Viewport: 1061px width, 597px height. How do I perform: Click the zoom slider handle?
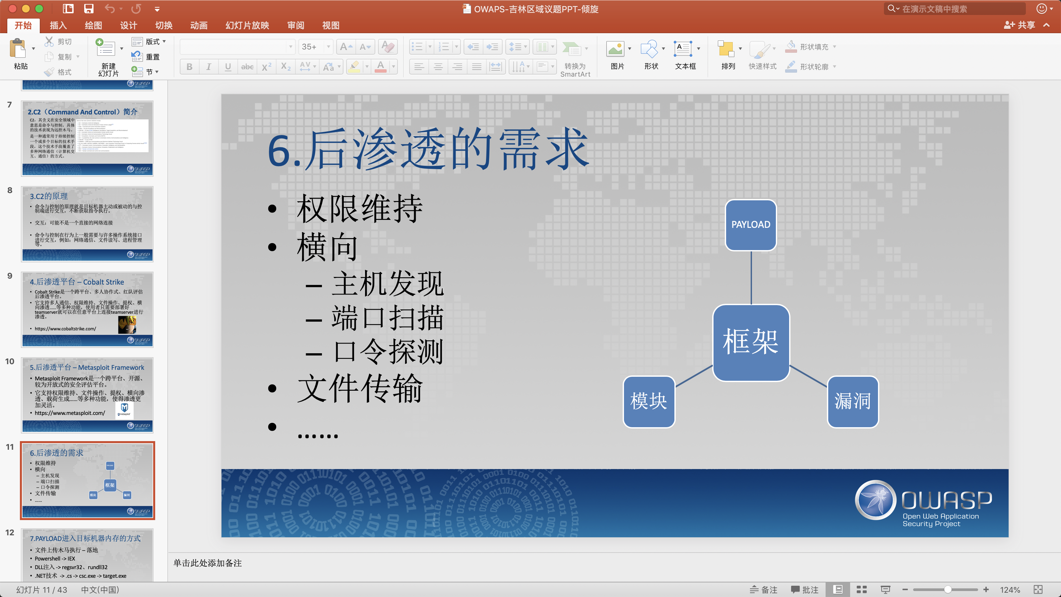(948, 590)
